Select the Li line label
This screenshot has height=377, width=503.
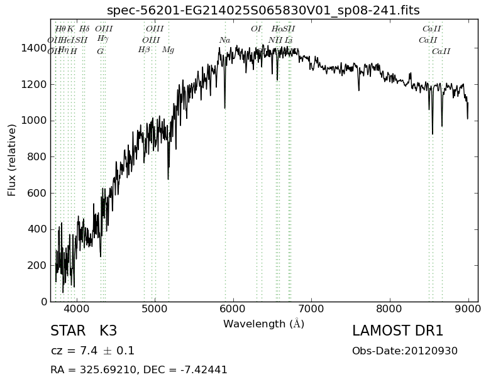(x=289, y=40)
